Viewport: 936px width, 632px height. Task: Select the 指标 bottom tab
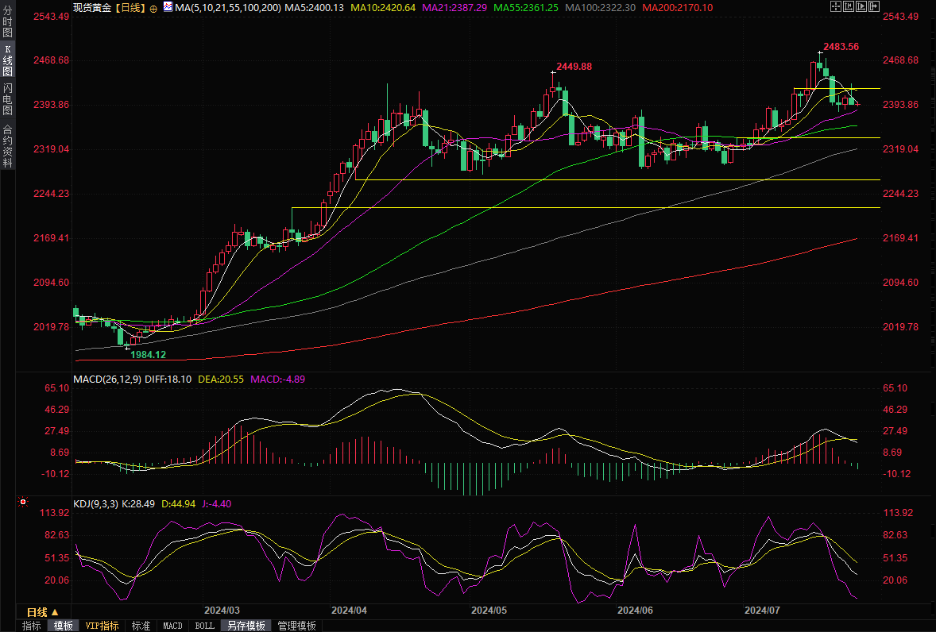pos(32,626)
